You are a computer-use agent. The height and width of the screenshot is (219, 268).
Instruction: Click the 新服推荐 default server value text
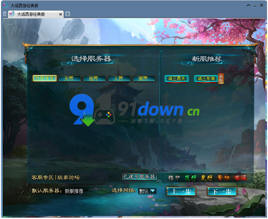click(74, 191)
